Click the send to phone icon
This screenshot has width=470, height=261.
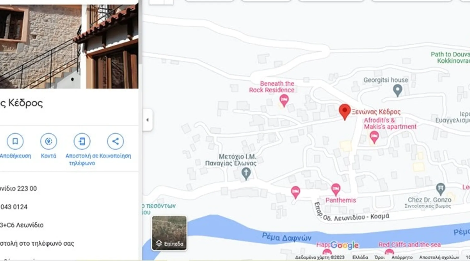(x=82, y=141)
